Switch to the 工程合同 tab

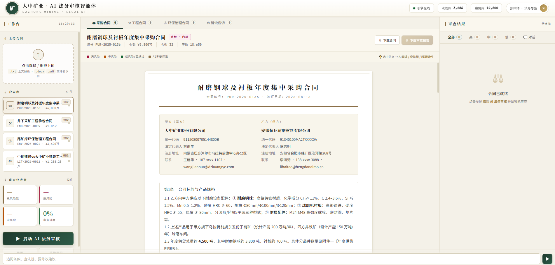[140, 23]
